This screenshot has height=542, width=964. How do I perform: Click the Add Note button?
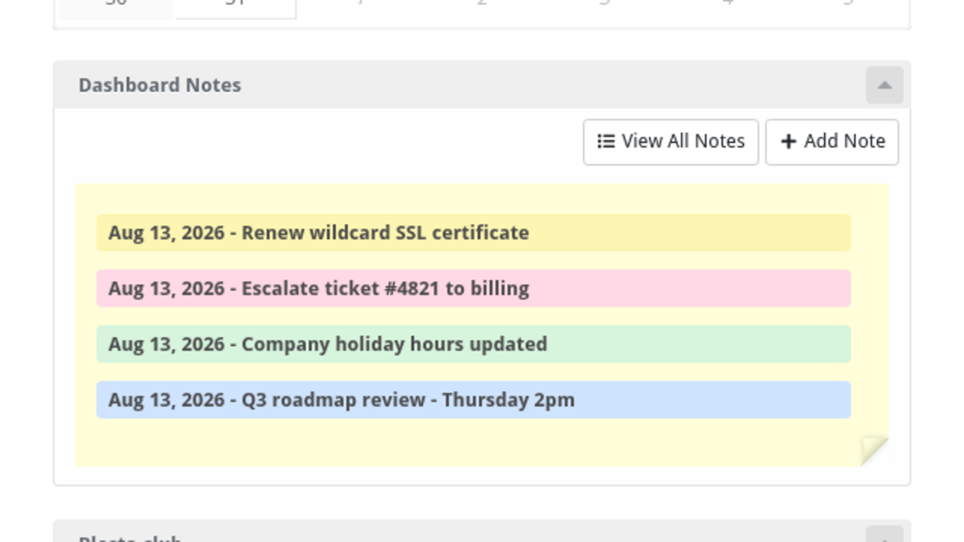pyautogui.click(x=832, y=142)
